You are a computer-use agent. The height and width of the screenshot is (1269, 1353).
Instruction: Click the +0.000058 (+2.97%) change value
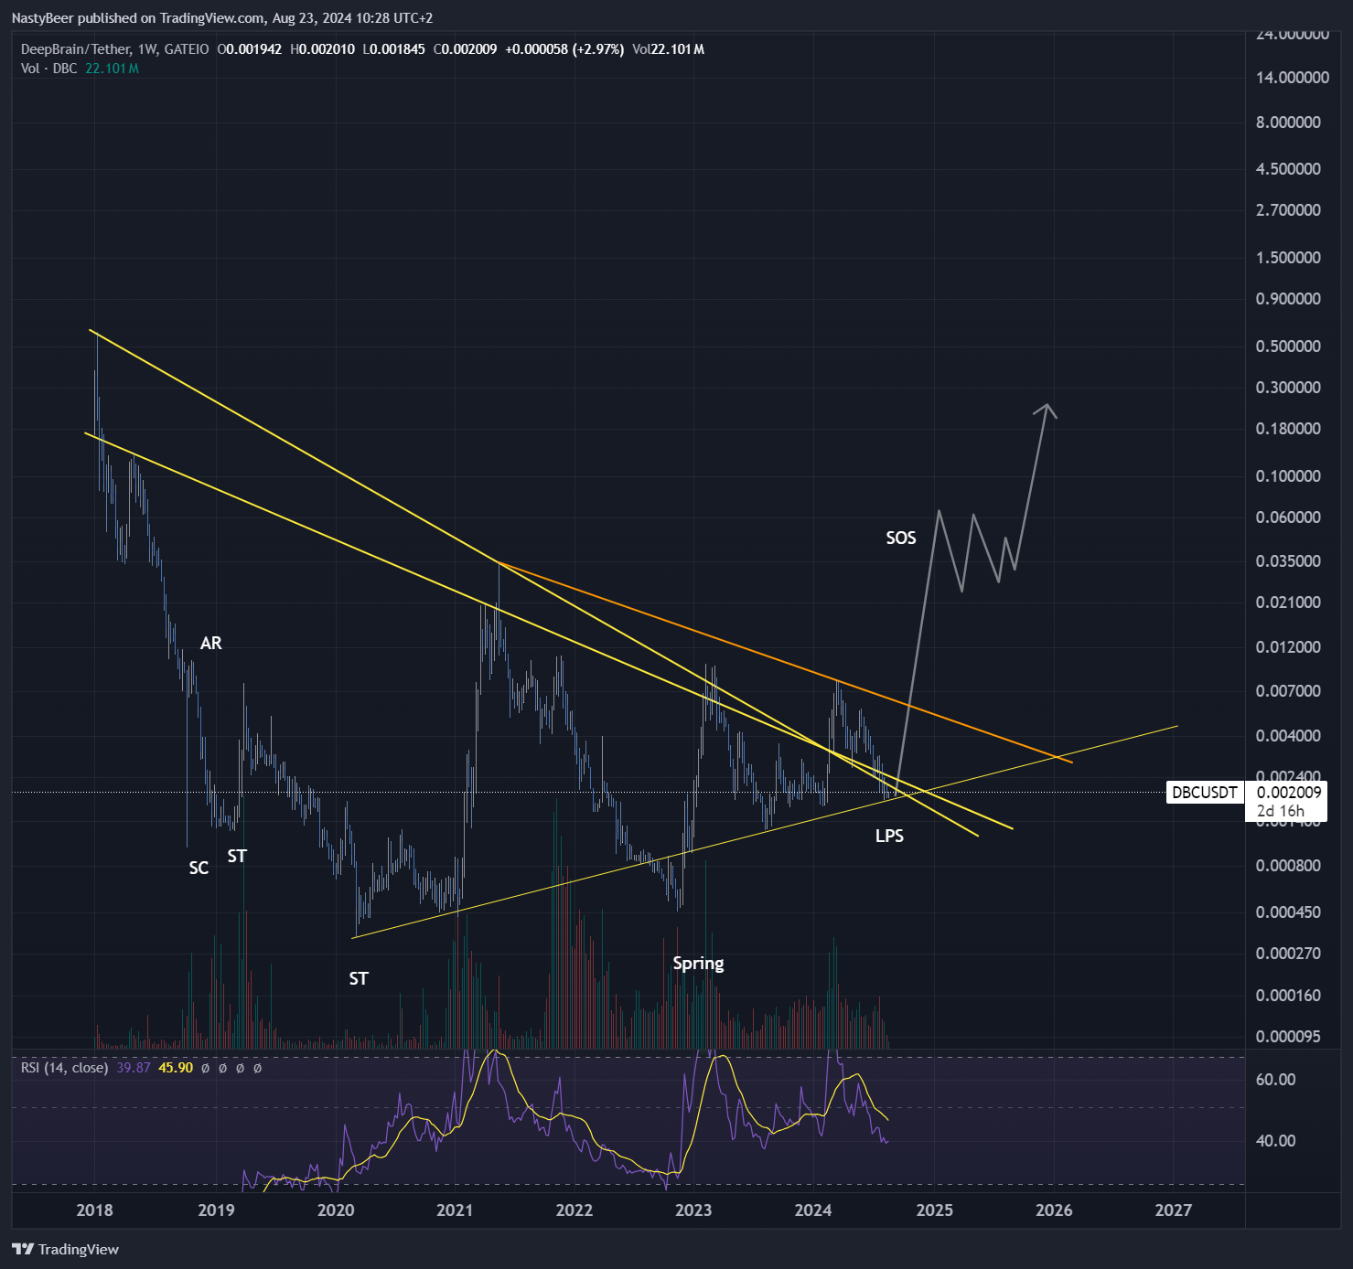tap(564, 49)
